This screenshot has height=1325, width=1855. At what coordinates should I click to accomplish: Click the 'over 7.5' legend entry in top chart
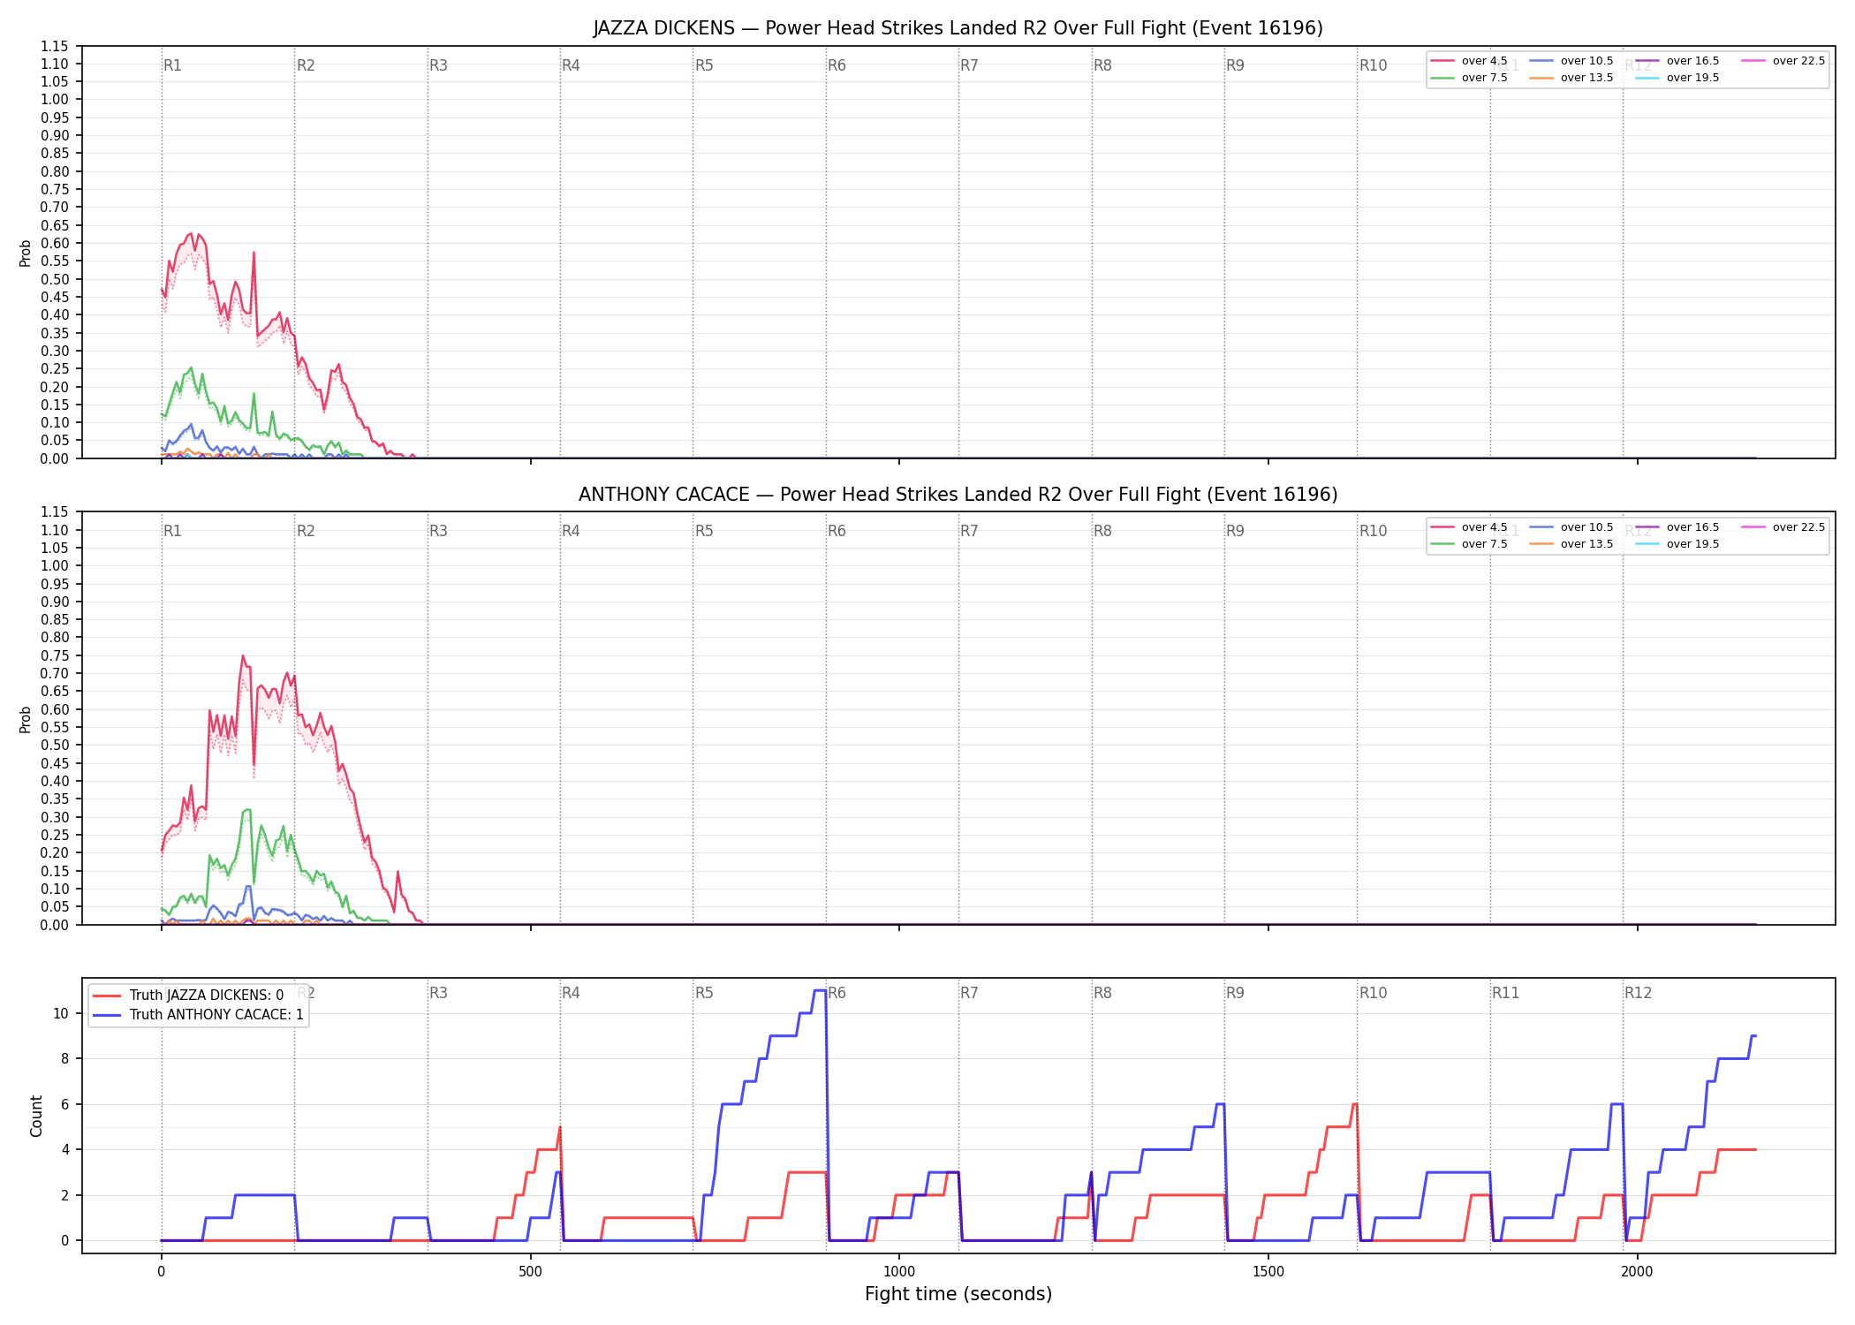point(1469,78)
